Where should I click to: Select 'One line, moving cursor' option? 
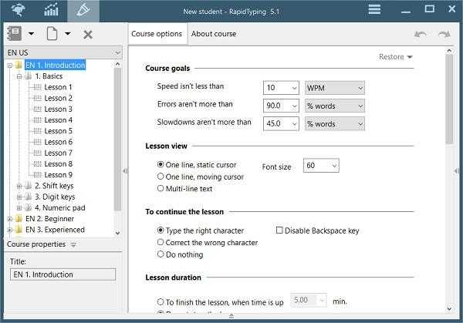(x=161, y=177)
